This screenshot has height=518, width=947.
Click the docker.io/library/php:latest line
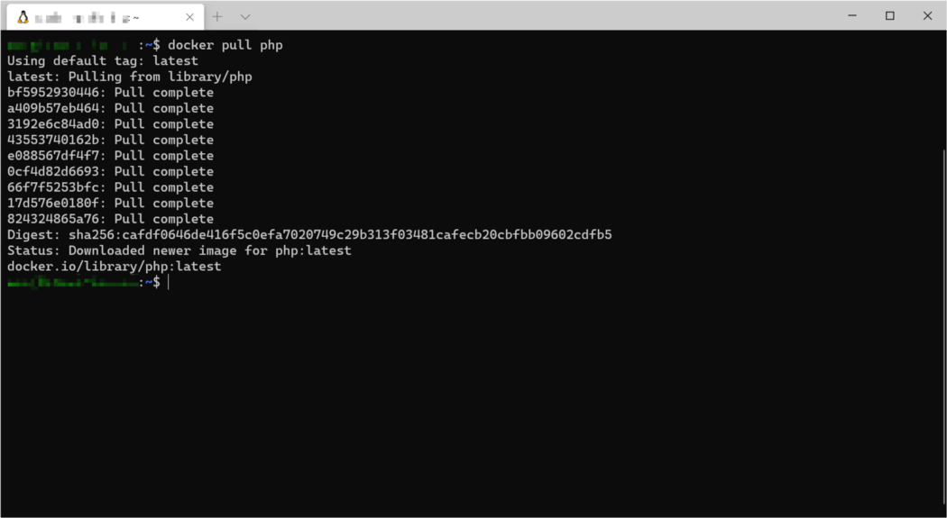115,266
